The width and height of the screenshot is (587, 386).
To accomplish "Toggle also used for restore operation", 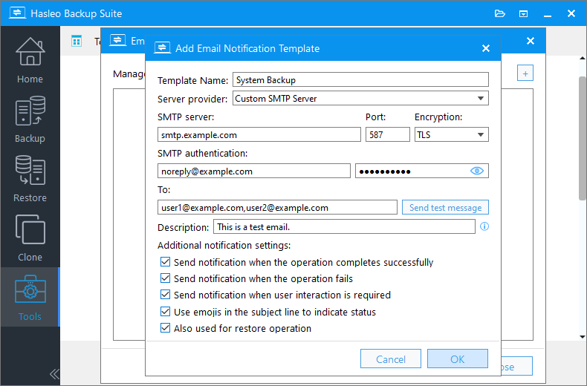I will 165,328.
